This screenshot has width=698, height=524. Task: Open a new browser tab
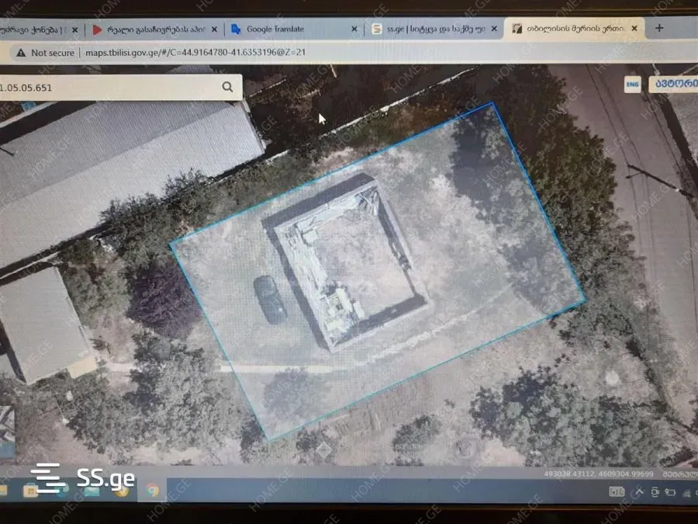click(x=659, y=28)
